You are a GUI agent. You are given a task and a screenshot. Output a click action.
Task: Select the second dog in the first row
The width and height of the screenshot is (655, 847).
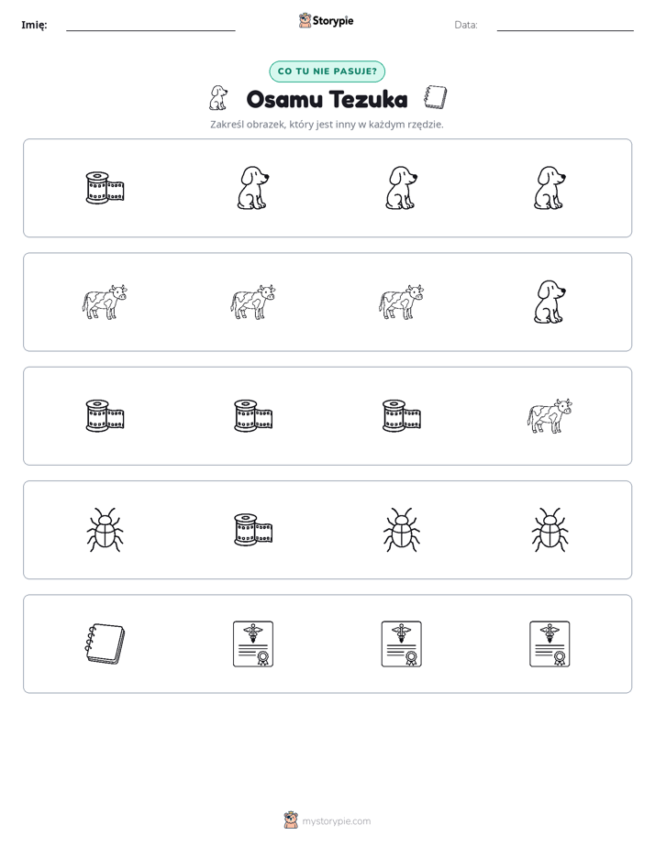tap(402, 188)
